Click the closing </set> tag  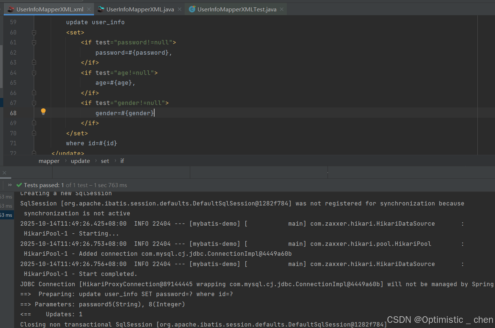coord(77,133)
